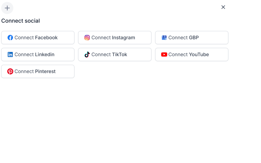Click the Instagram logo icon
This screenshot has height=163, width=261.
coord(87,38)
